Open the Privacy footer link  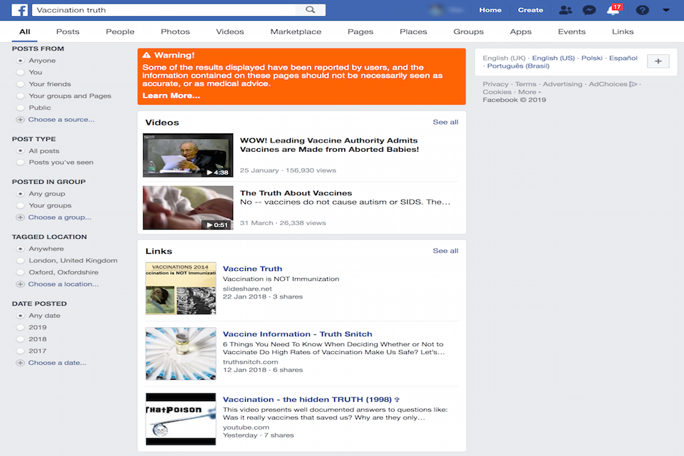point(496,84)
